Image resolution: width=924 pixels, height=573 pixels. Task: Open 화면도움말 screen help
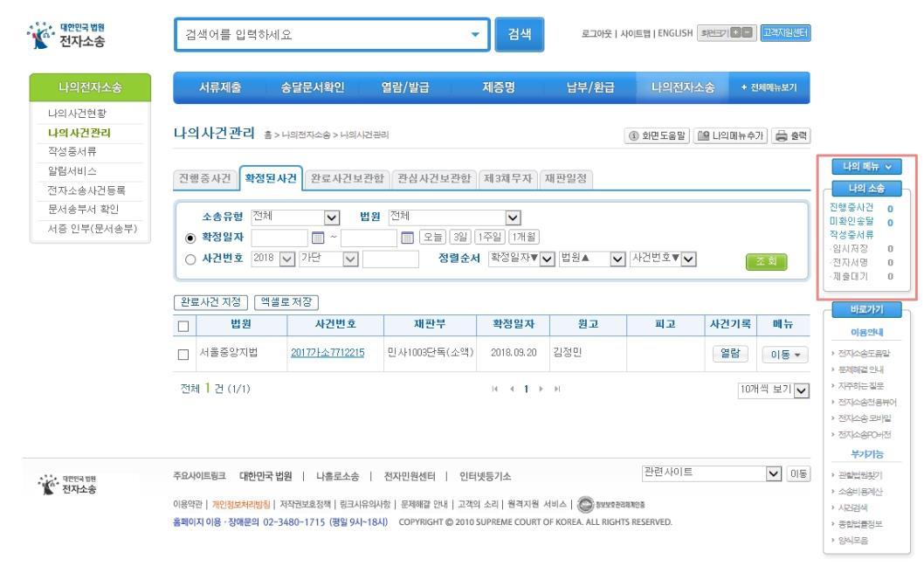click(x=657, y=135)
